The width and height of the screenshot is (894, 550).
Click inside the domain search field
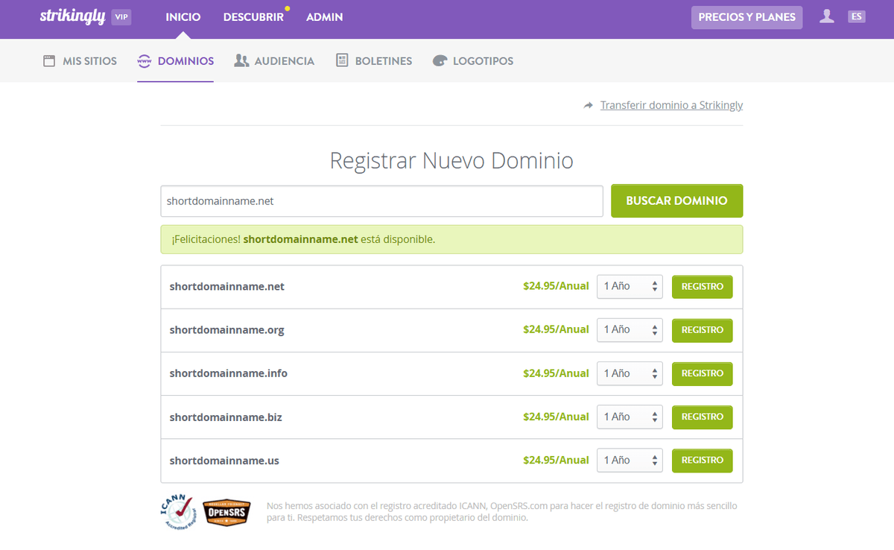[x=381, y=200]
